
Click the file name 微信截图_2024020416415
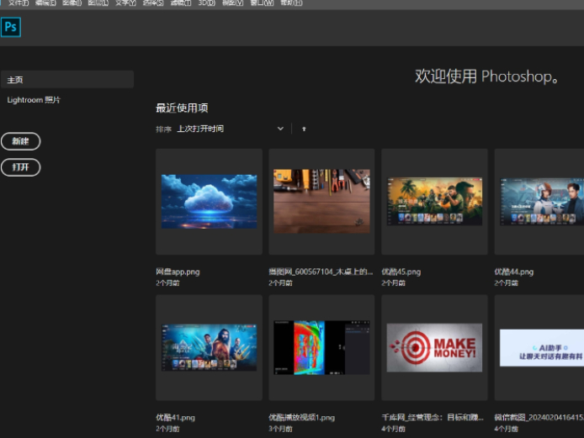(x=539, y=418)
